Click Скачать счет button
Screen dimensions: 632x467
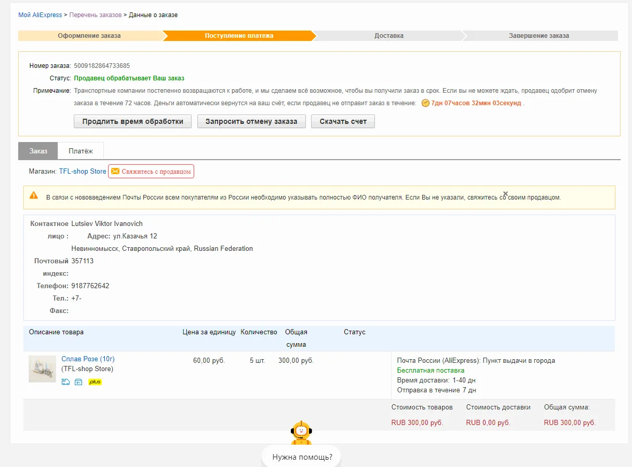click(343, 121)
